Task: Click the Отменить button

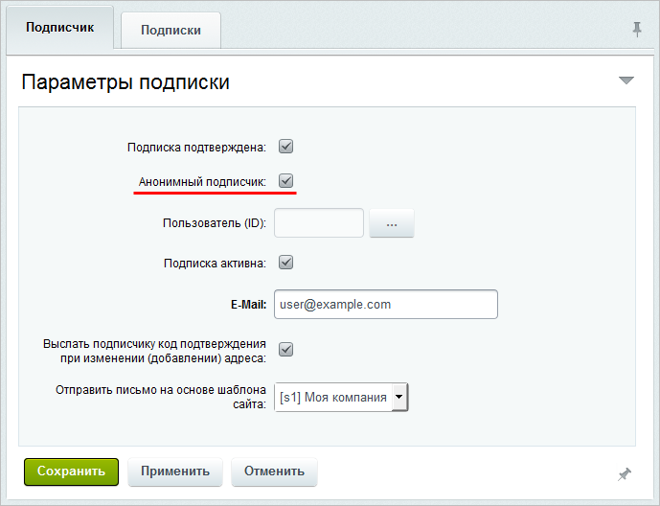Action: point(274,471)
